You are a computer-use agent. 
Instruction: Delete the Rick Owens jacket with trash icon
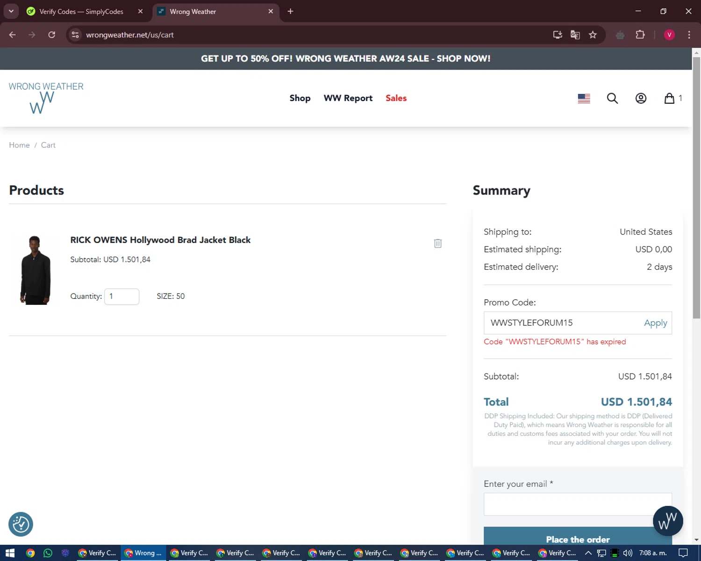pos(437,243)
